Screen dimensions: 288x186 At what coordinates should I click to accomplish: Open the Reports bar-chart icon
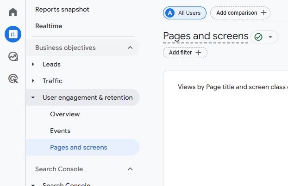(x=13, y=34)
